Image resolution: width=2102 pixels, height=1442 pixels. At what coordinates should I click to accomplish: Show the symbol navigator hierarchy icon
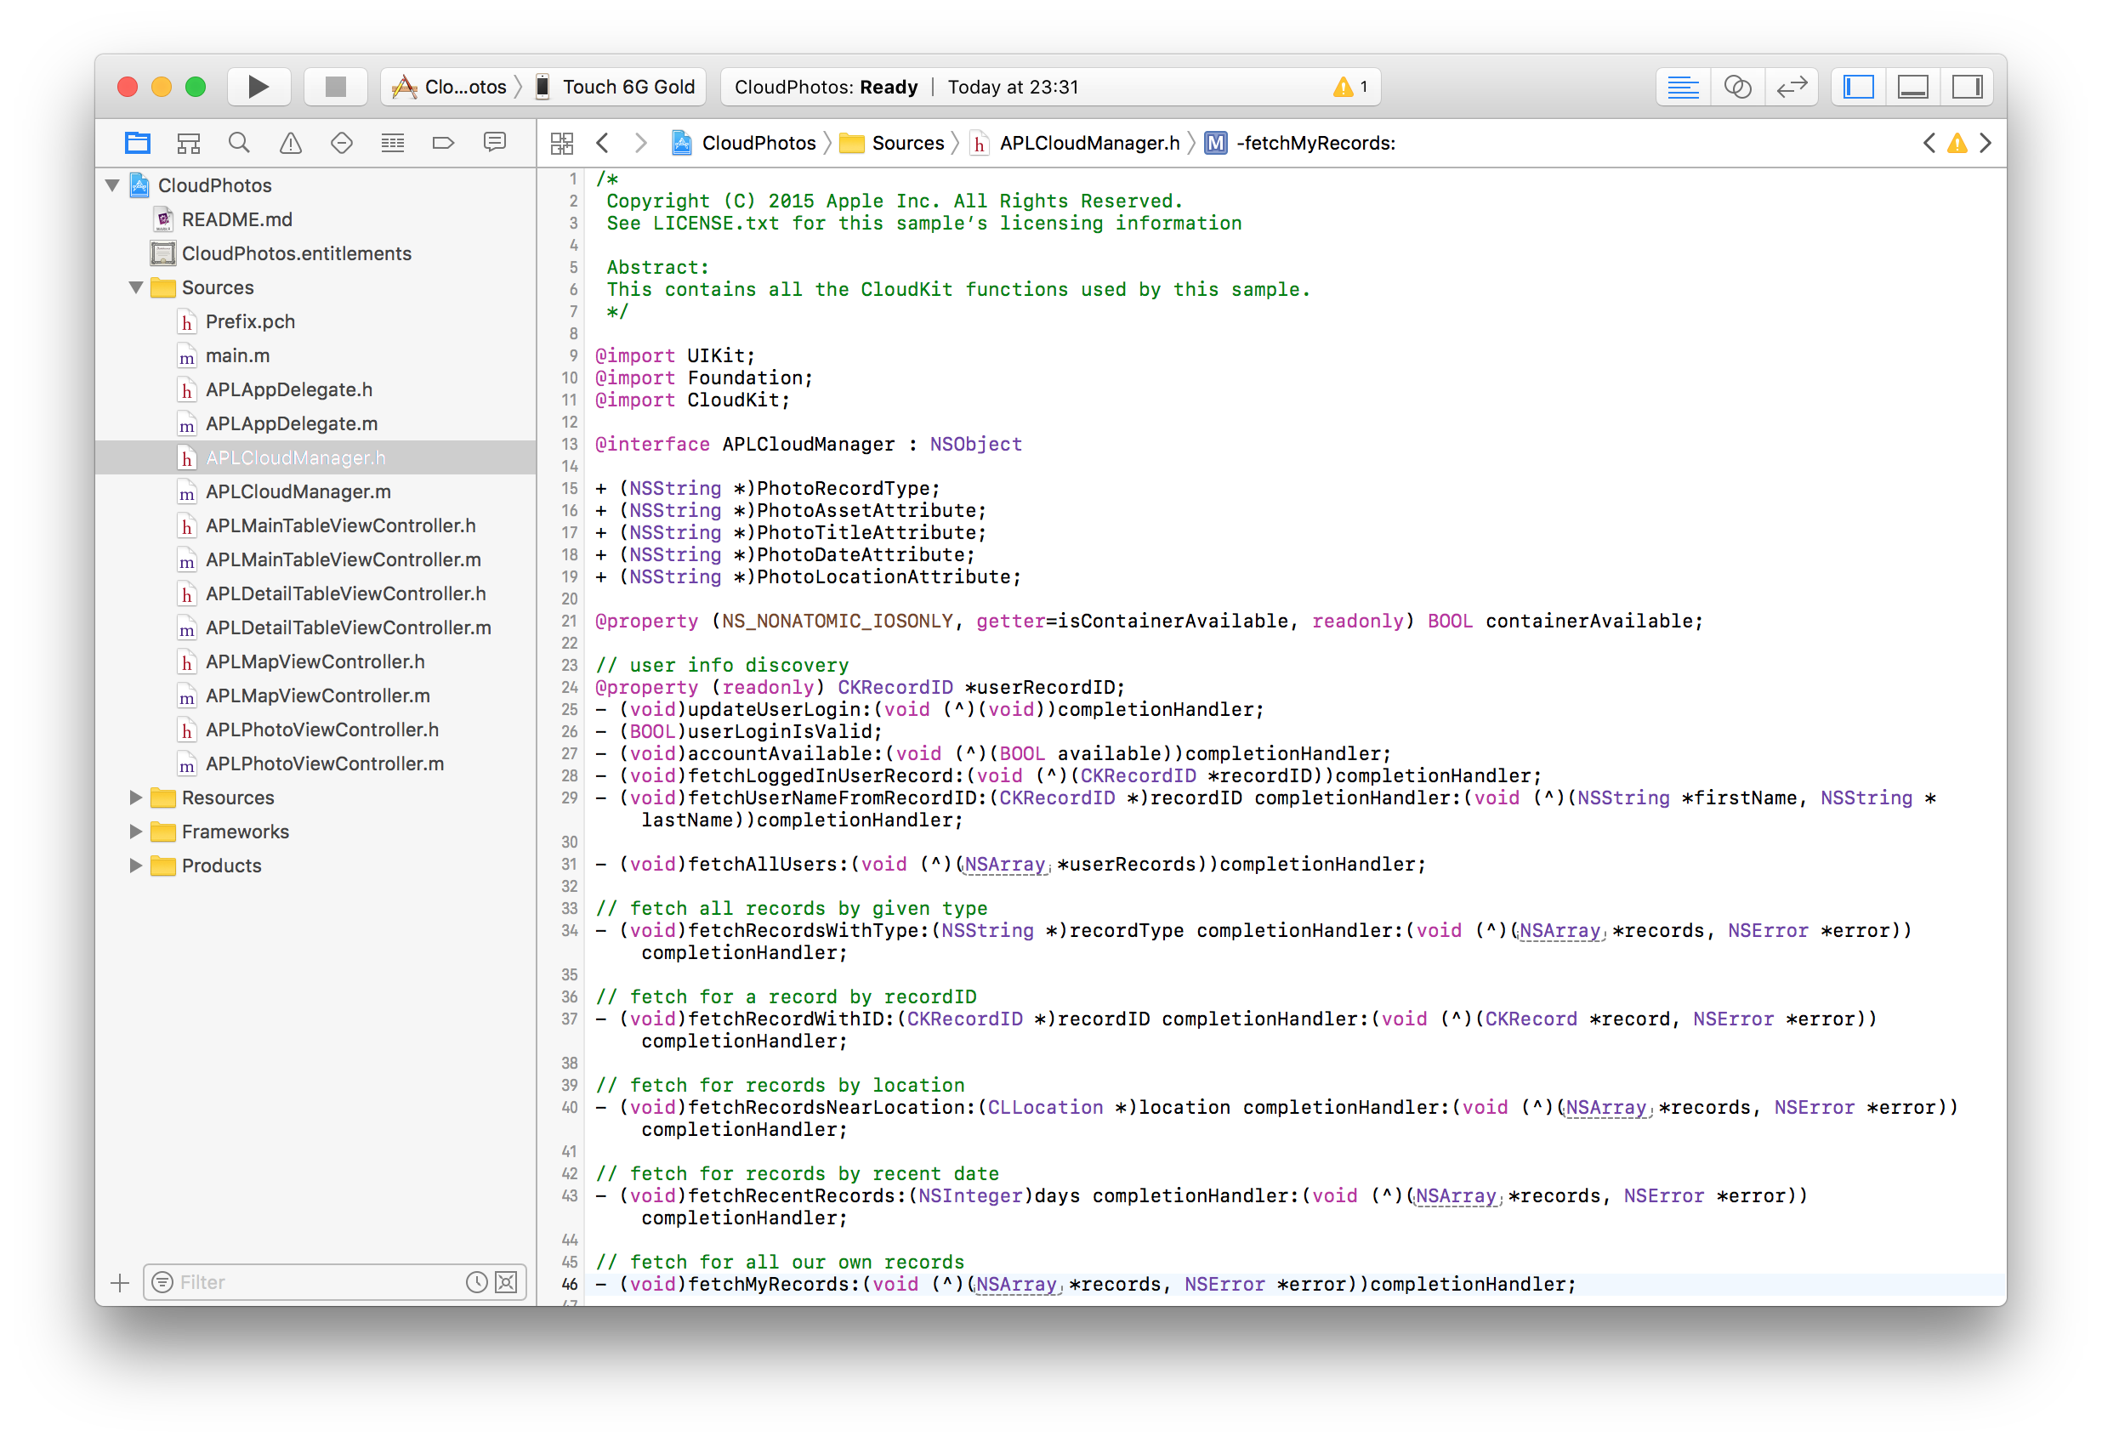click(x=188, y=143)
